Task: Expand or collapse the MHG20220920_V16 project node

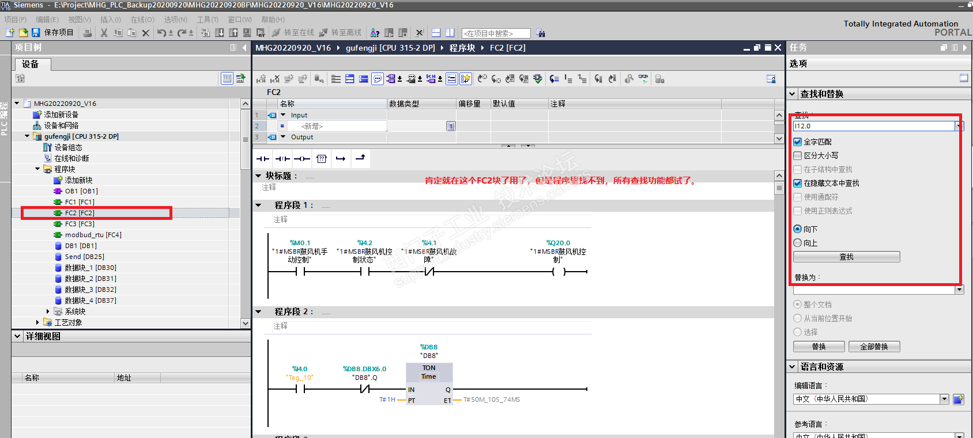Action: 17,104
